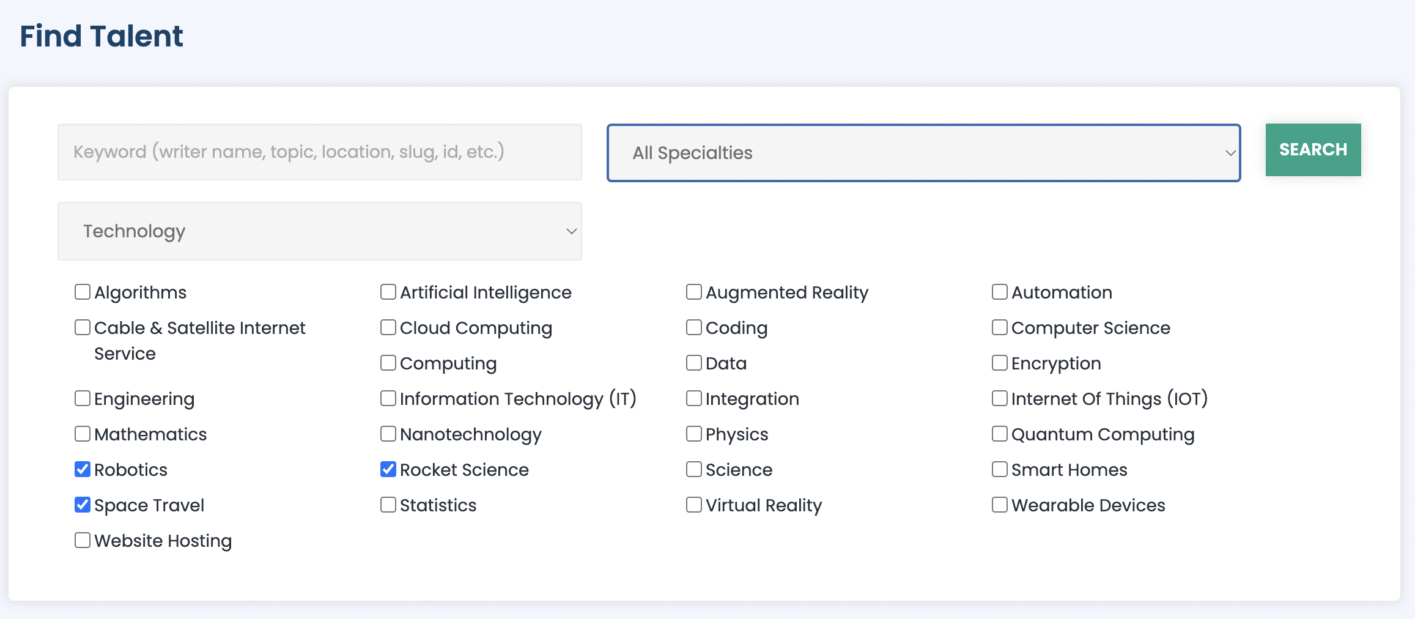The height and width of the screenshot is (619, 1415).
Task: Uncheck the Rocket Science checkbox
Action: [x=388, y=469]
